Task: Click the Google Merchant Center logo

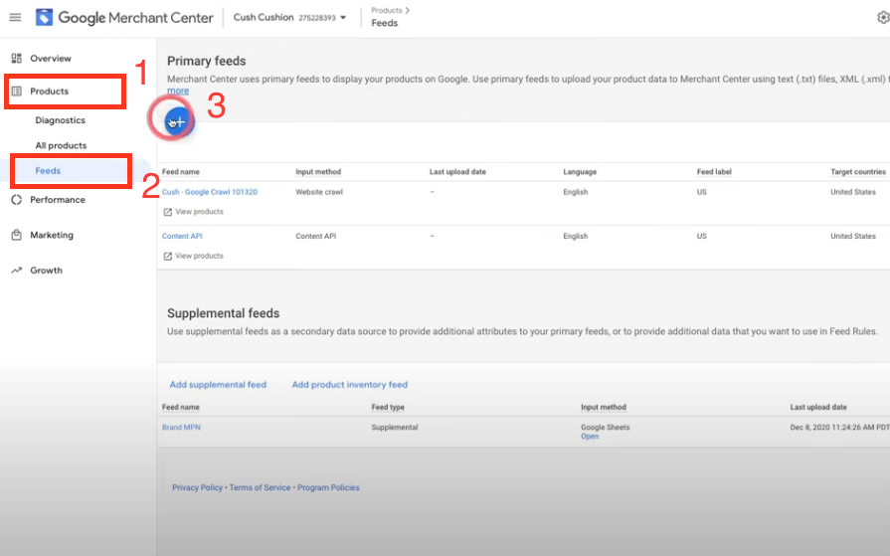Action: coord(124,18)
